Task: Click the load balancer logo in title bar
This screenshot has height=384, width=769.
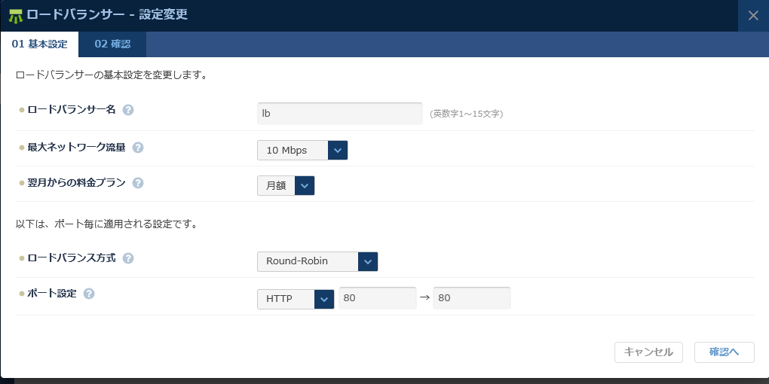Action: [16, 16]
